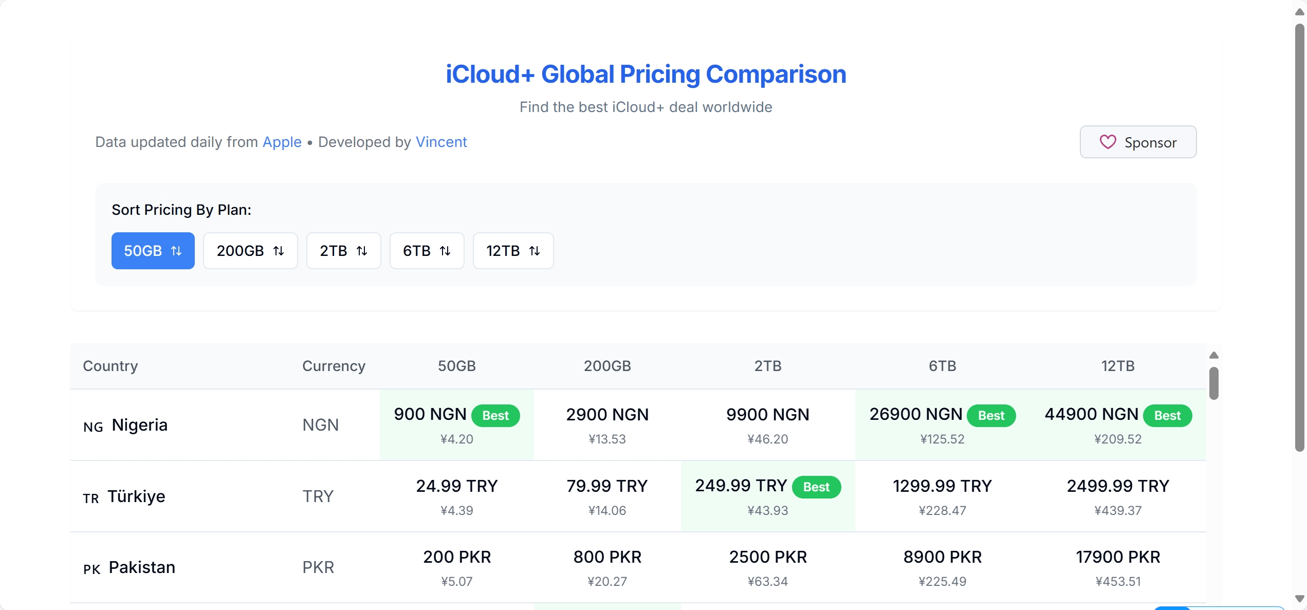Screen dimensions: 1307x610
Task: Click the 26900 NGN price
Action: (x=915, y=414)
